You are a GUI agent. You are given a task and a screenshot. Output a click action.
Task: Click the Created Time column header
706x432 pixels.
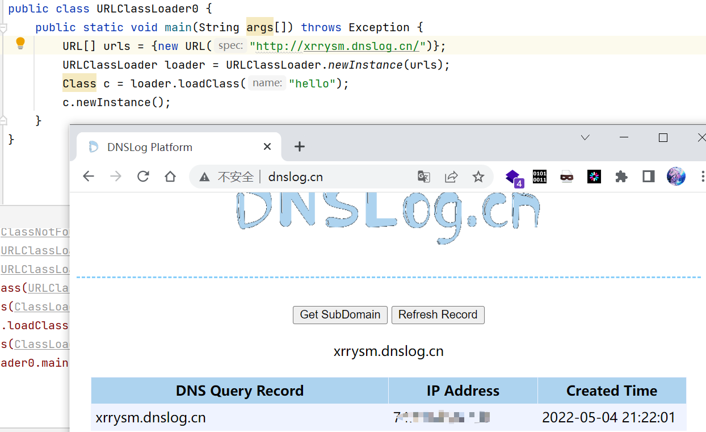pos(612,391)
